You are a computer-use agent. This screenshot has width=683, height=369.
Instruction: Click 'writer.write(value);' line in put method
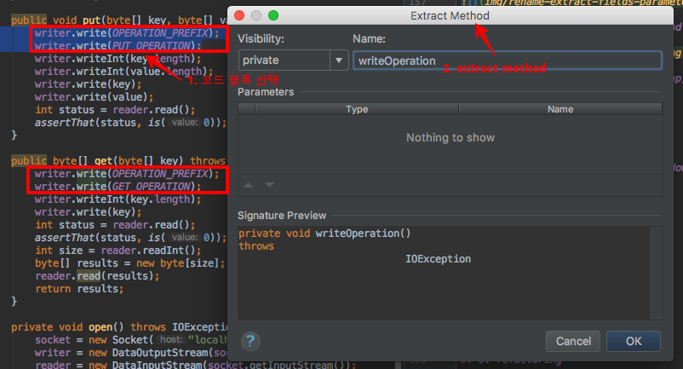94,96
